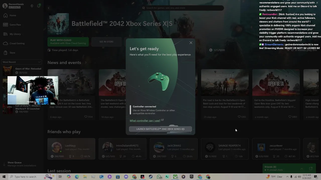Open DemonHandz profile avatar
Screen dimensions: 321x180
5,6
